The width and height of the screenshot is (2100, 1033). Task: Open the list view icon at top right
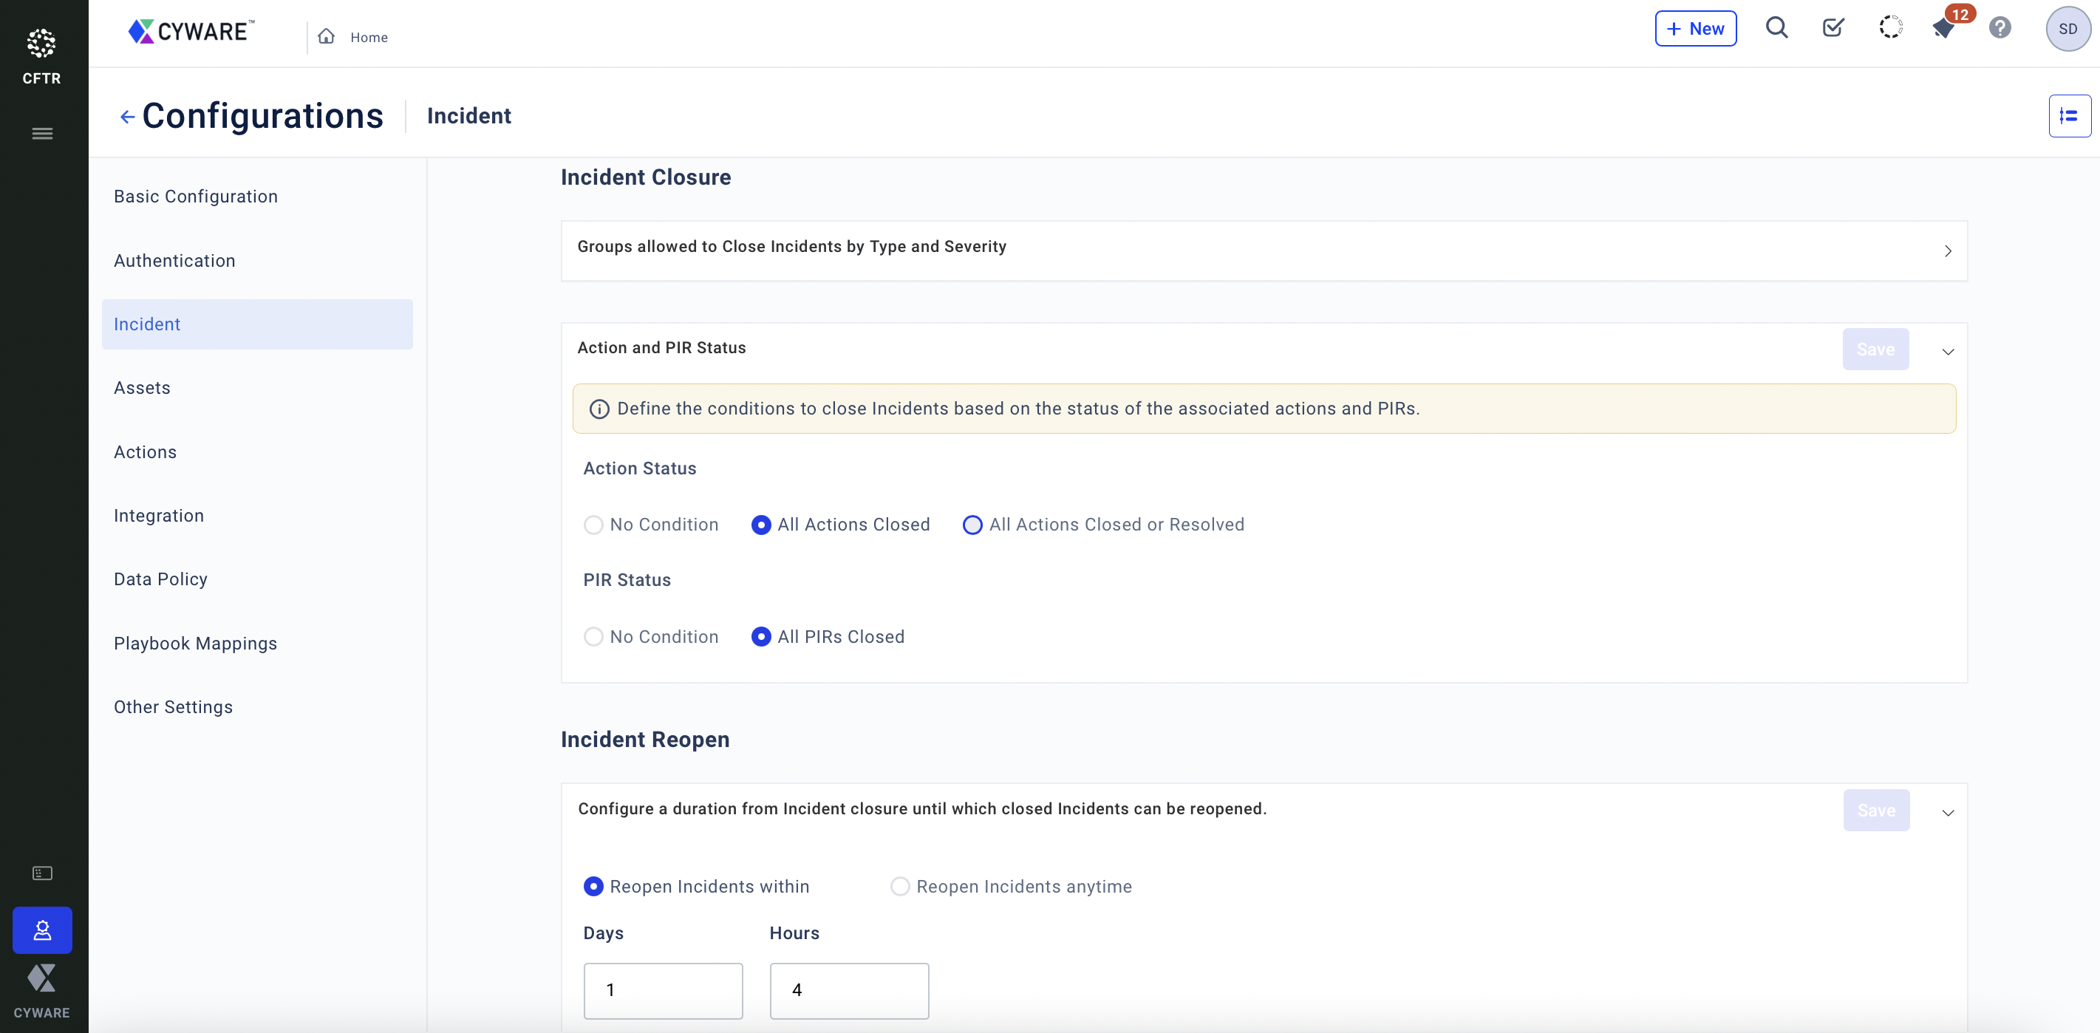pos(2068,117)
